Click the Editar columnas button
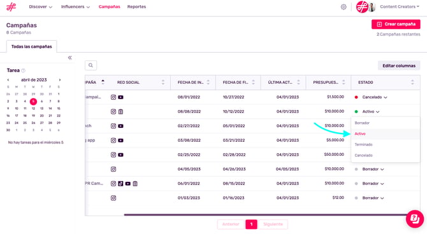Image resolution: width=427 pixels, height=234 pixels. coord(399,65)
